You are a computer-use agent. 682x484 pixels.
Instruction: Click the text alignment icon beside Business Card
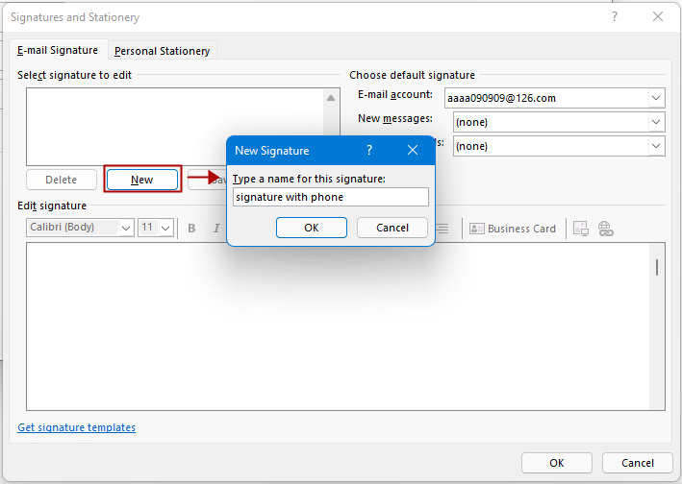click(x=442, y=229)
